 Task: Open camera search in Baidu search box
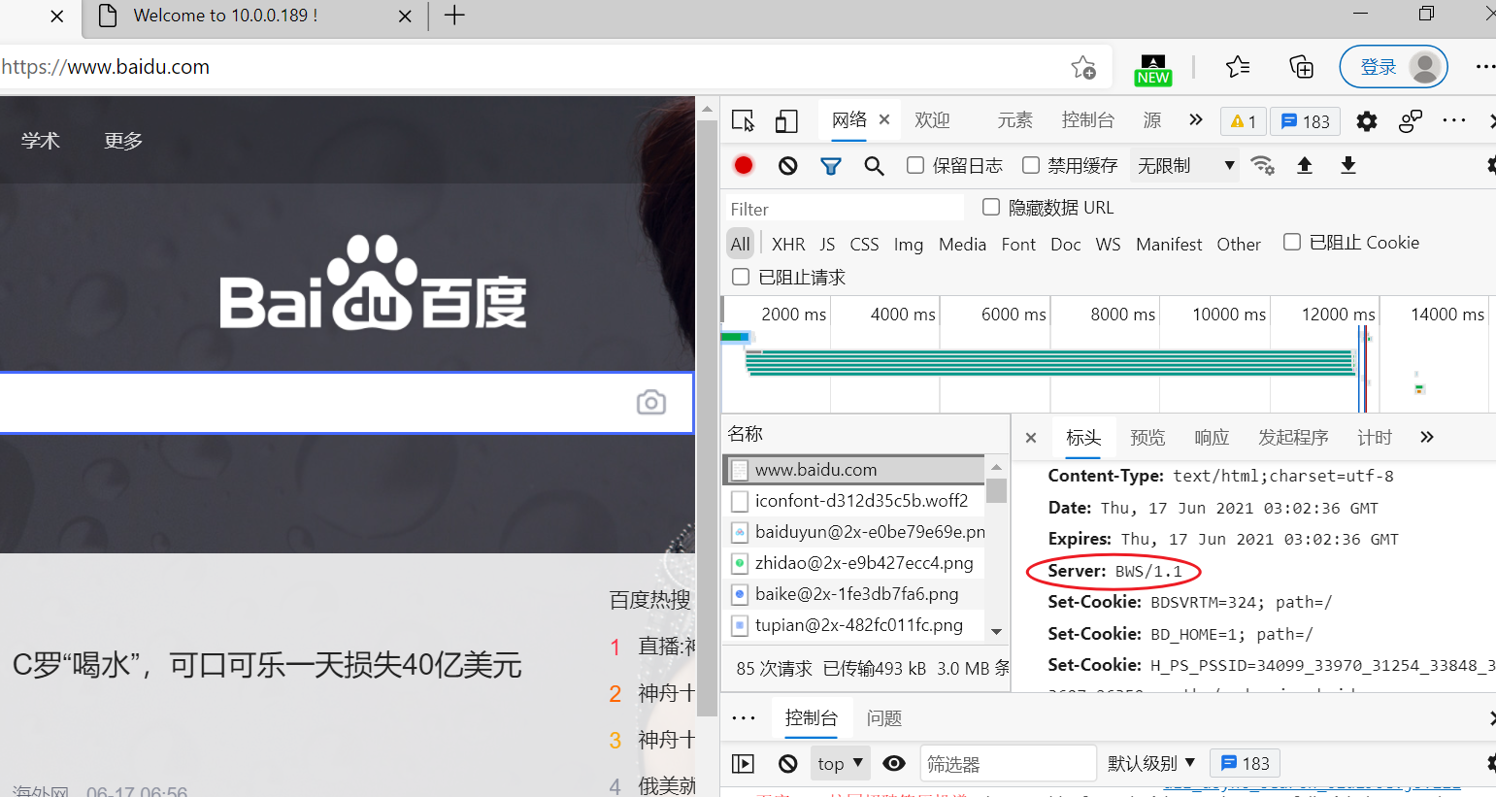(x=650, y=402)
